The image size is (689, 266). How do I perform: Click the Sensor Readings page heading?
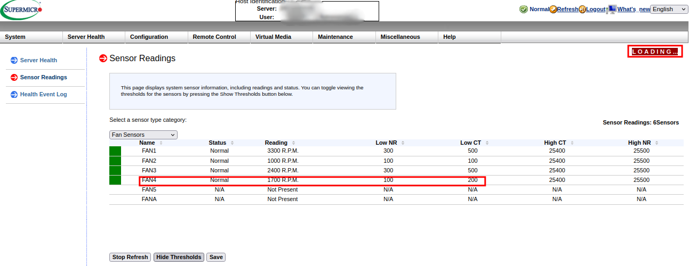click(x=142, y=58)
